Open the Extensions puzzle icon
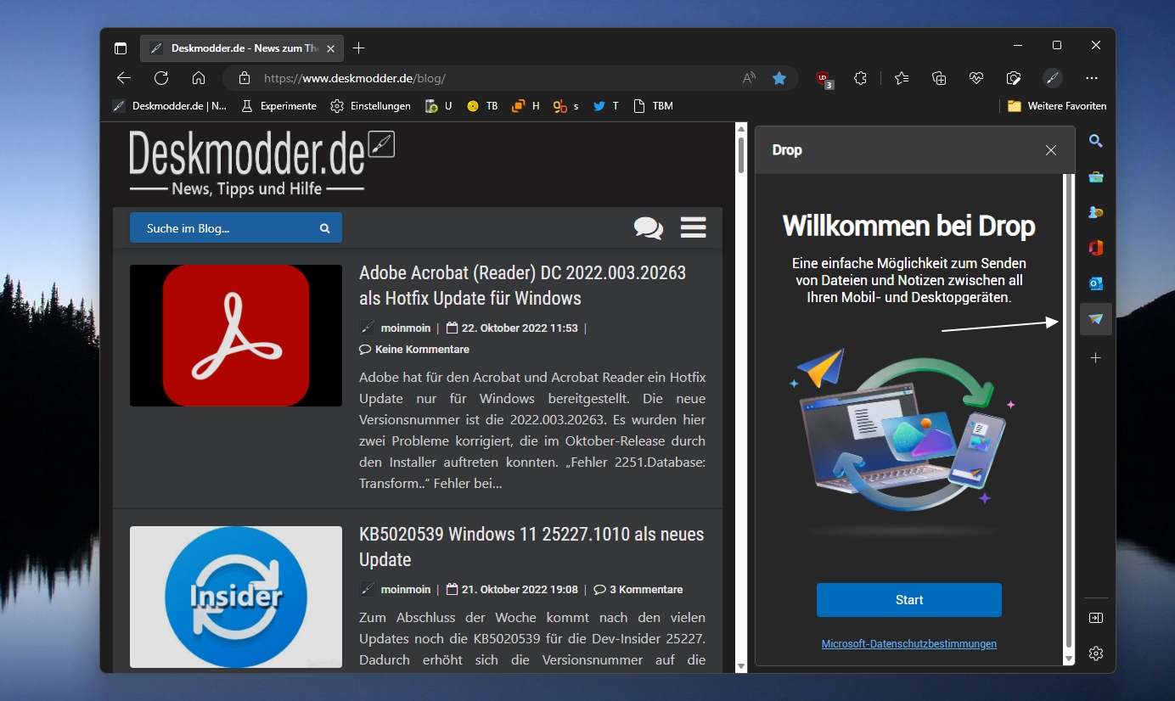1175x701 pixels. coord(861,78)
